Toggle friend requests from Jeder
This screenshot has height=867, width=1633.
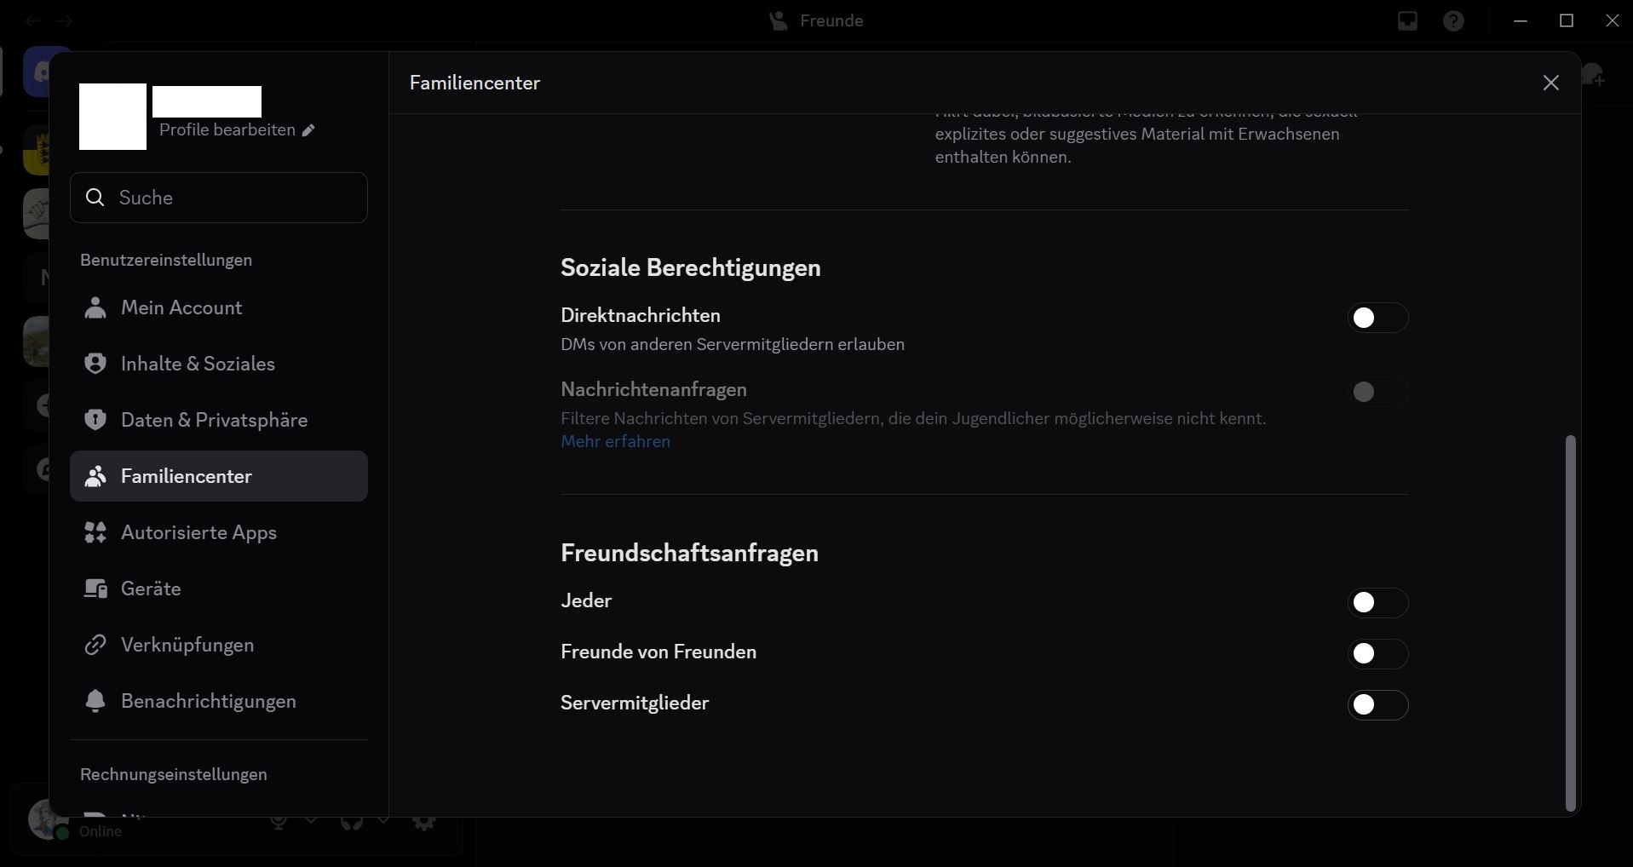[x=1377, y=603]
